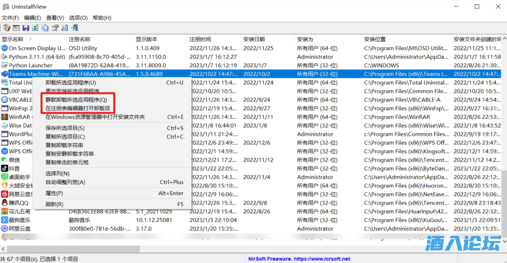Click the Python Launcher row icon
Screen dimensions: 507x263
point(5,65)
